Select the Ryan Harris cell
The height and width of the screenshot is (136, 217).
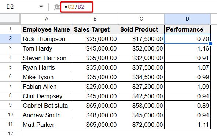pyautogui.click(x=47, y=67)
